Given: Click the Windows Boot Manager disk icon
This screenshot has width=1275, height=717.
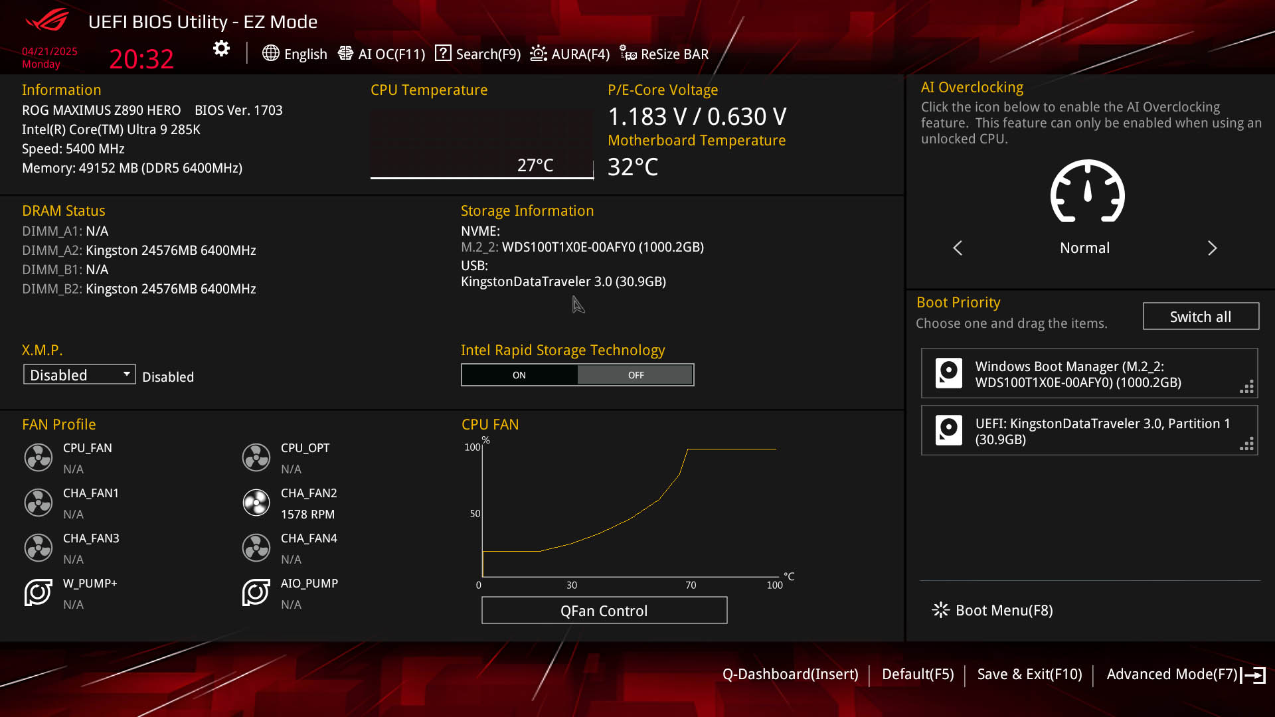Looking at the screenshot, I should coord(948,373).
